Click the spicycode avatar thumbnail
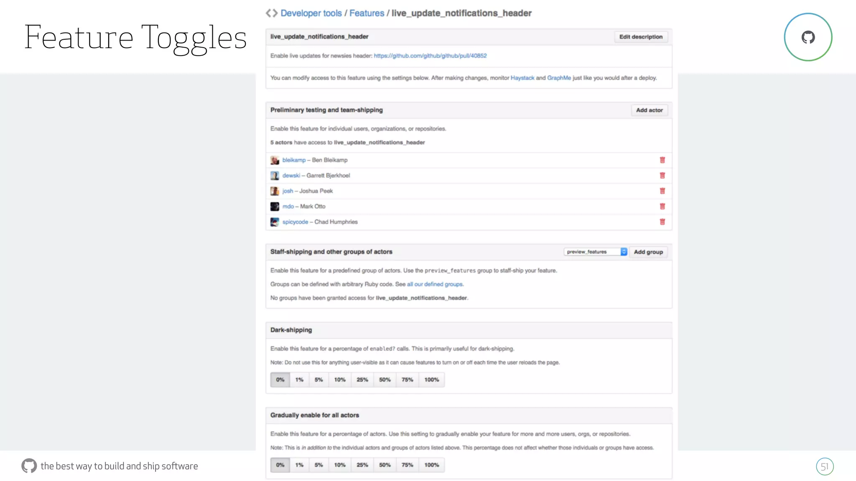This screenshot has width=856, height=481. pyautogui.click(x=275, y=222)
